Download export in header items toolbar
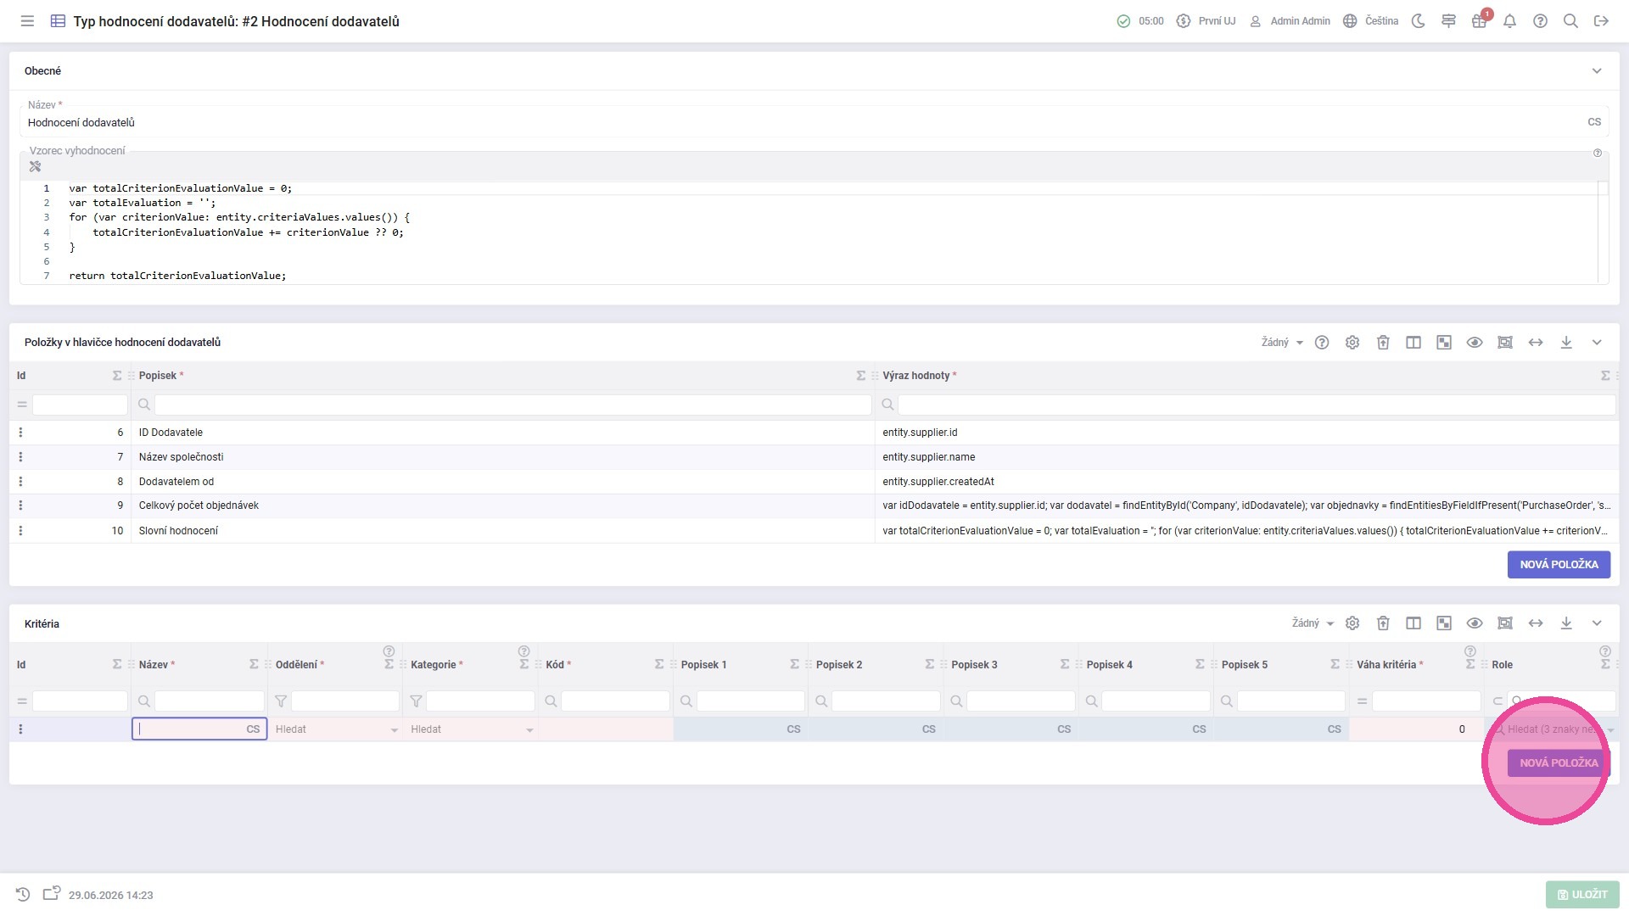 point(1566,343)
